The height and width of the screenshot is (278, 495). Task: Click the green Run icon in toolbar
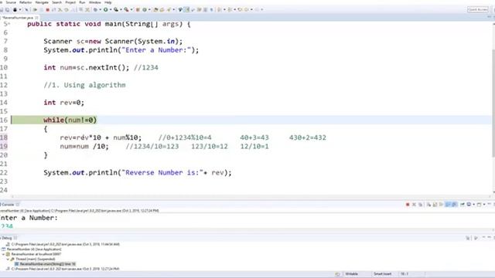106,9
